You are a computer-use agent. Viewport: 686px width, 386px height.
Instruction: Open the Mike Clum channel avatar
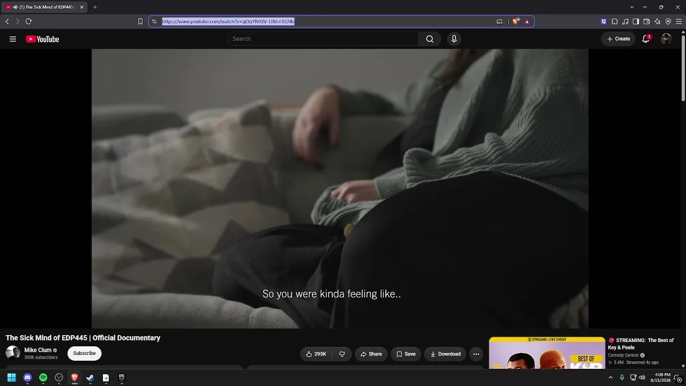pyautogui.click(x=13, y=353)
